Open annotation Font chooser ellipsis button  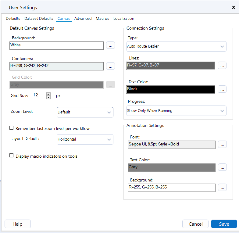[222, 145]
